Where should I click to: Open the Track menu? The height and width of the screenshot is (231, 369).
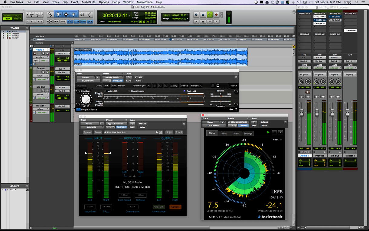coord(56,2)
